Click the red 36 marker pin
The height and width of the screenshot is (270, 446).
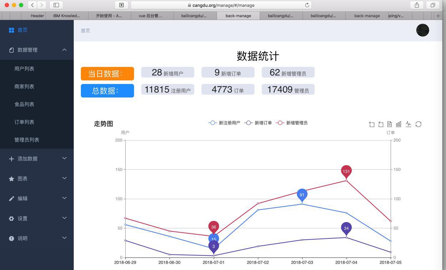pyautogui.click(x=213, y=227)
